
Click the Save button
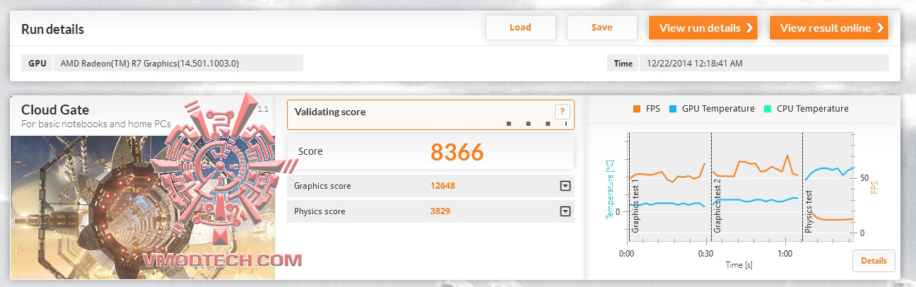602,28
